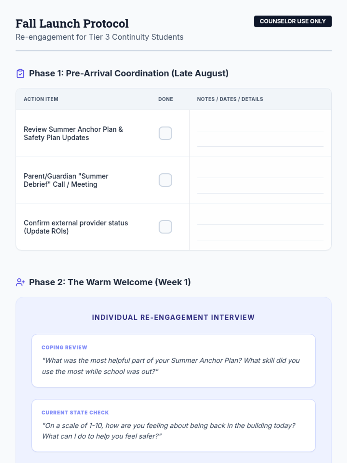Click the DONE column header
This screenshot has height=463, width=347.
(166, 99)
